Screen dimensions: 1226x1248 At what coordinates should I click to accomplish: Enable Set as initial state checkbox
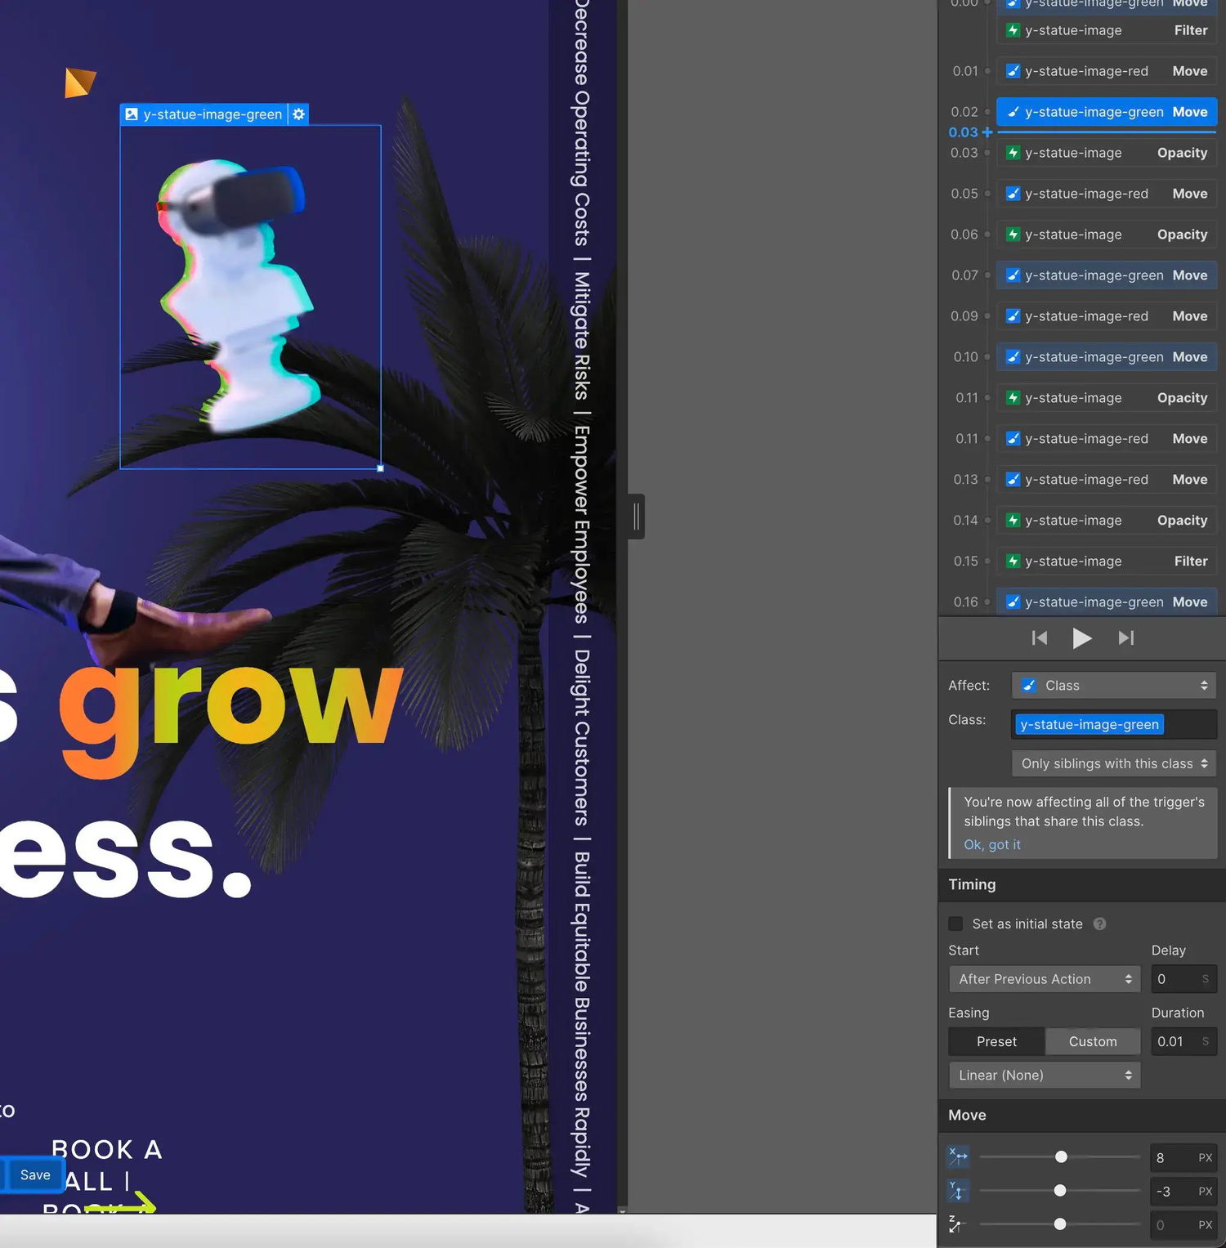click(x=955, y=924)
